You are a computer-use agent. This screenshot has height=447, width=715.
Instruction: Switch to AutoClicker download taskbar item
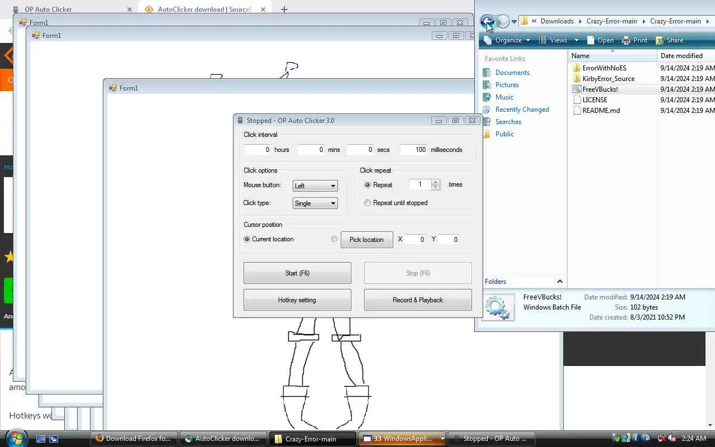(x=223, y=439)
